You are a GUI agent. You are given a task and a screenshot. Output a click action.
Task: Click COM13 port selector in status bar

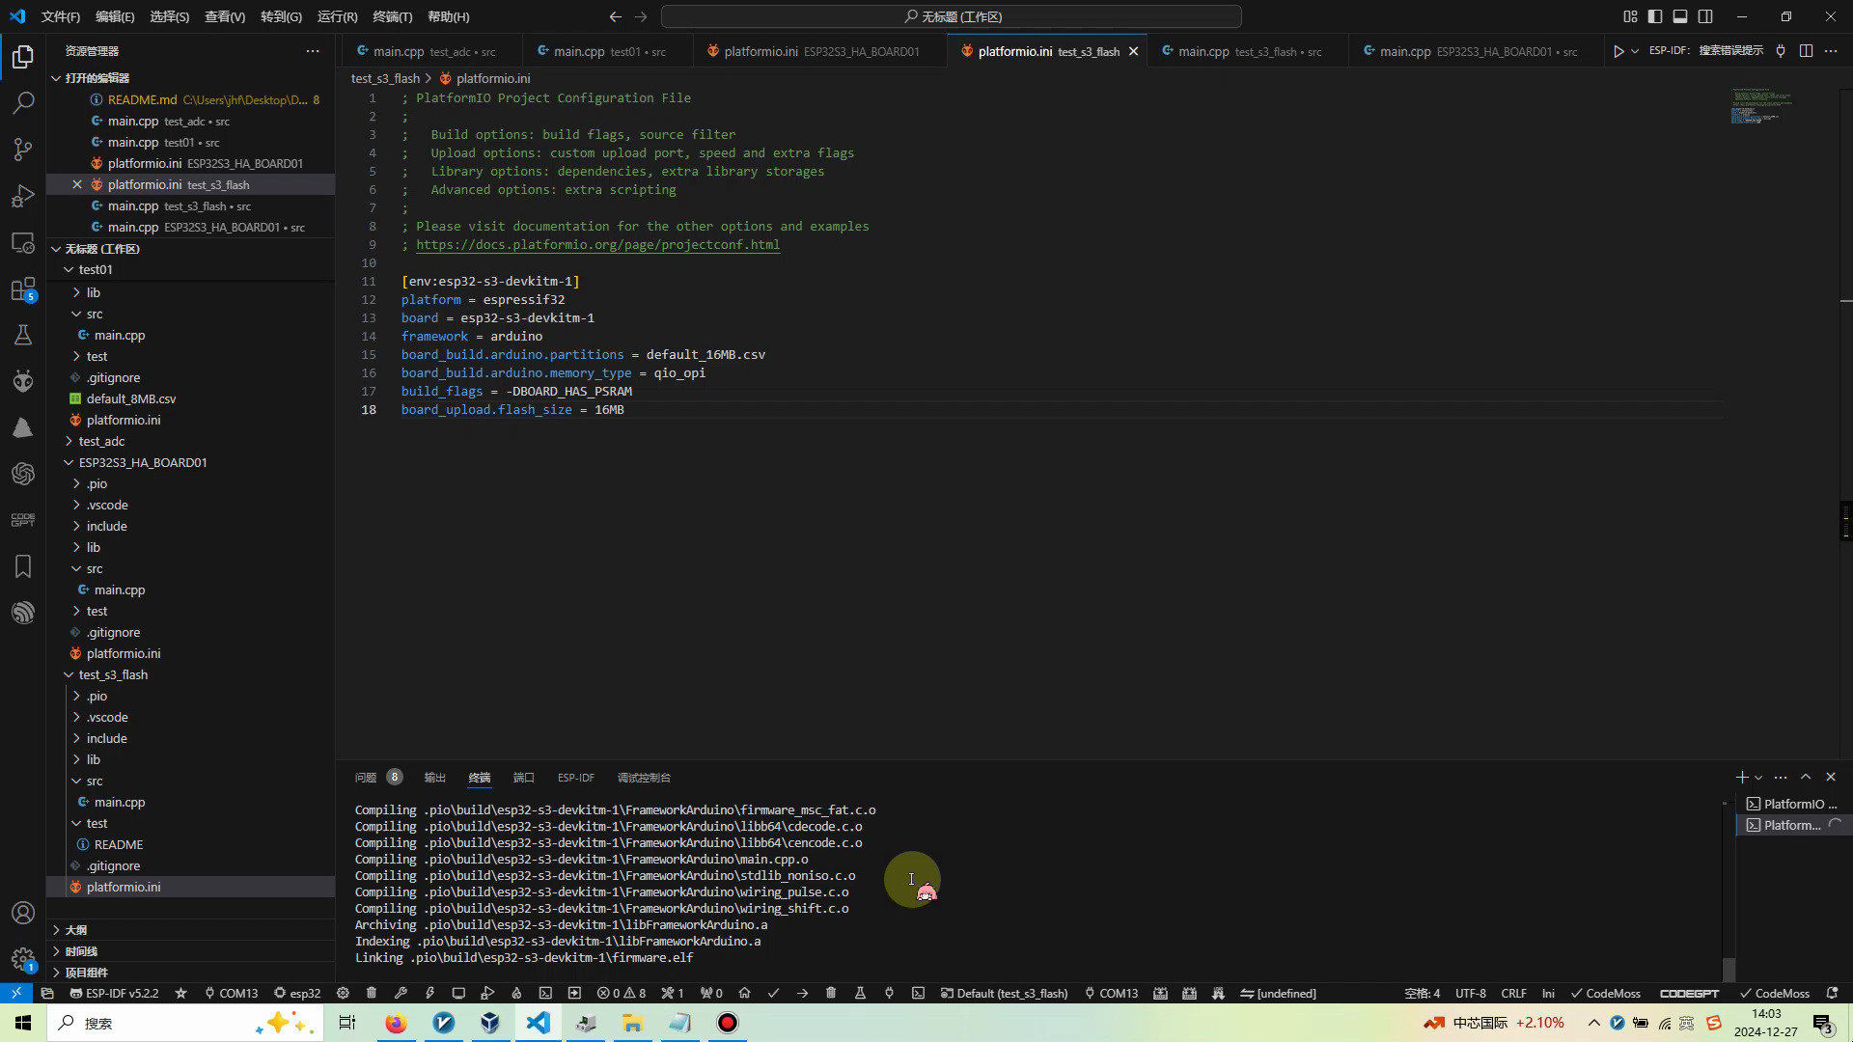(x=231, y=993)
